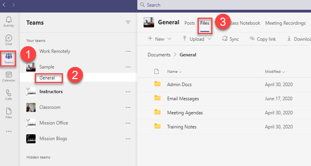
Task: Click the file type column icon
Action: (156, 72)
